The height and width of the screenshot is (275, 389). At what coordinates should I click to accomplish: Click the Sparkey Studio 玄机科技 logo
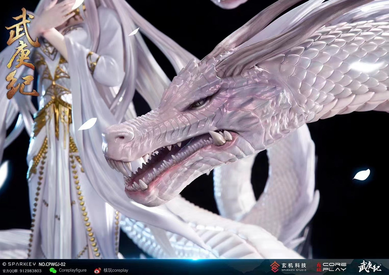pos(288,267)
